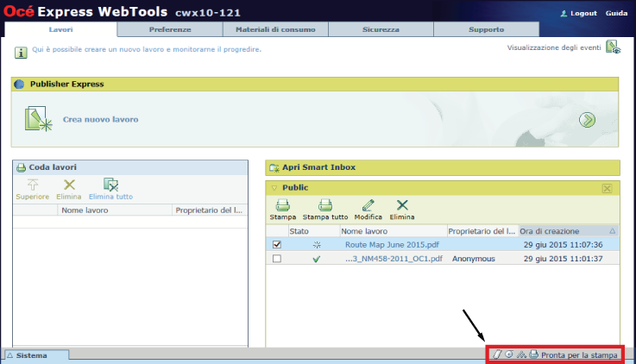Open the Guida help link
Screen dimensions: 636x364
(616, 14)
